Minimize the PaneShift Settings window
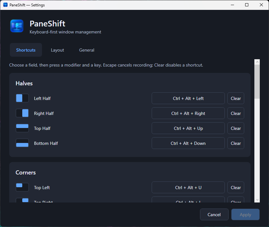 point(232,5)
